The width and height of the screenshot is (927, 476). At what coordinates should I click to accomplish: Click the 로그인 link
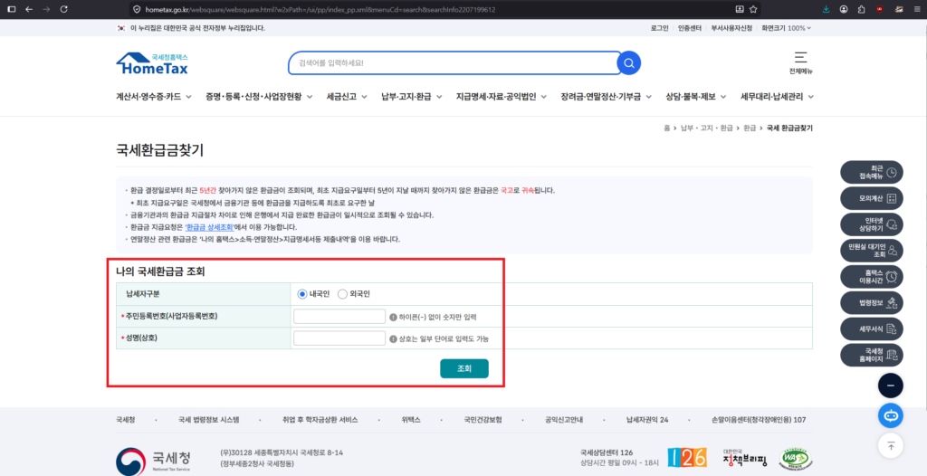pos(659,28)
